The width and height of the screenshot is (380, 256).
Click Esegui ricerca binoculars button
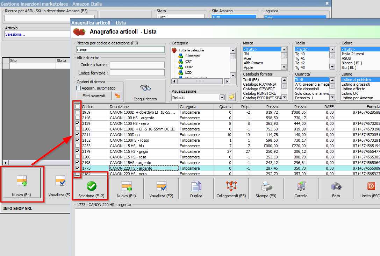pos(145,91)
